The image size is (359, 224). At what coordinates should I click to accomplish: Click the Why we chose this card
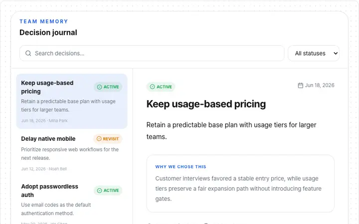240,184
